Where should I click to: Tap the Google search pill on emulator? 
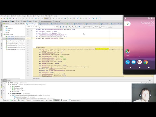[128, 24]
